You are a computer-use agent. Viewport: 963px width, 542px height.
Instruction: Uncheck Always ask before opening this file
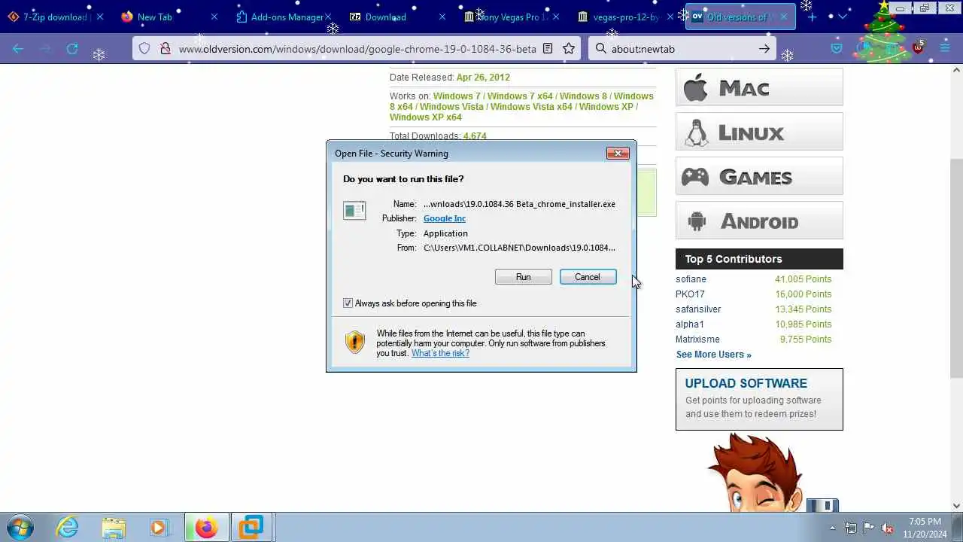[x=348, y=303]
